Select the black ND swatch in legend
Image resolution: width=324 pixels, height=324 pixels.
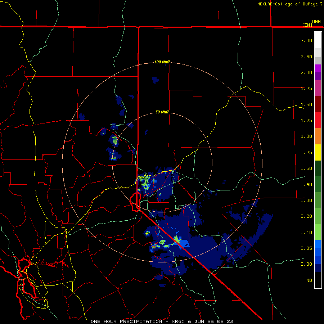[318, 280]
